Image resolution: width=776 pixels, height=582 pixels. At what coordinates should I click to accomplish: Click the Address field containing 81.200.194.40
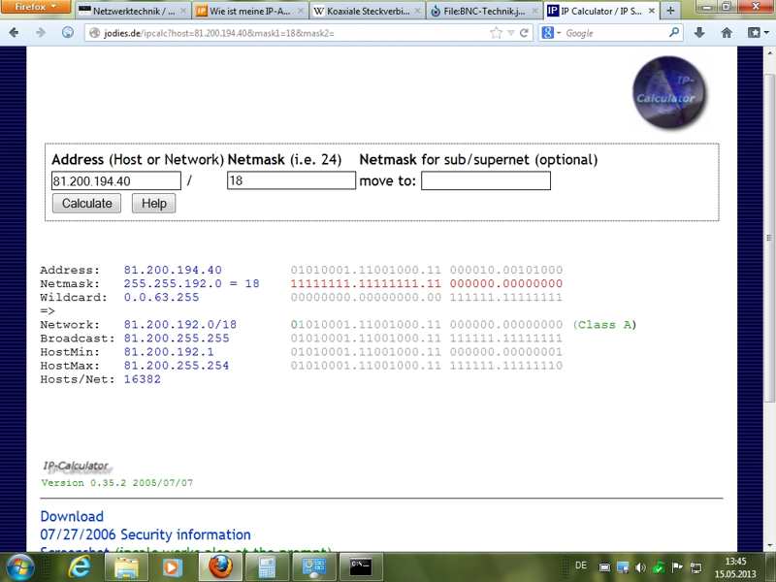click(x=116, y=180)
